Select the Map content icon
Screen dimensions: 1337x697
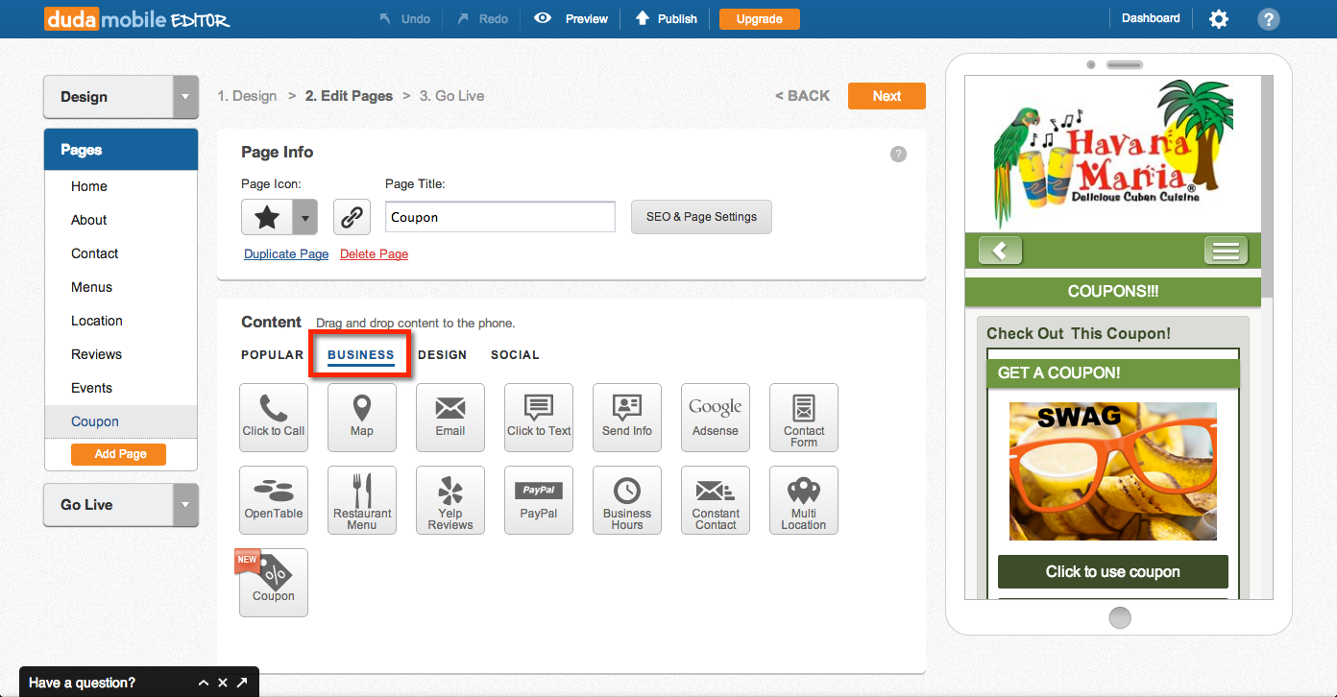[x=362, y=418]
